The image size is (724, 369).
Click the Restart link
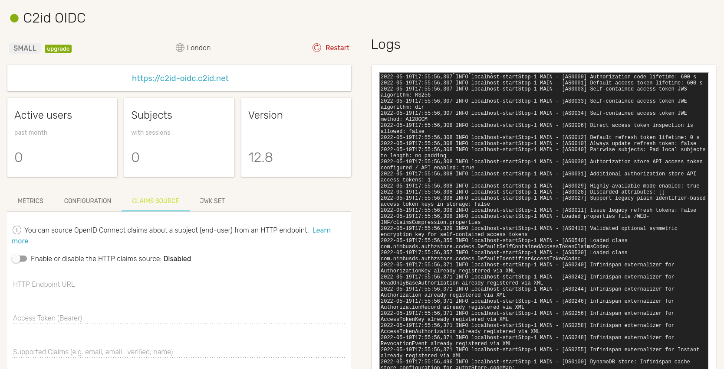coord(337,48)
